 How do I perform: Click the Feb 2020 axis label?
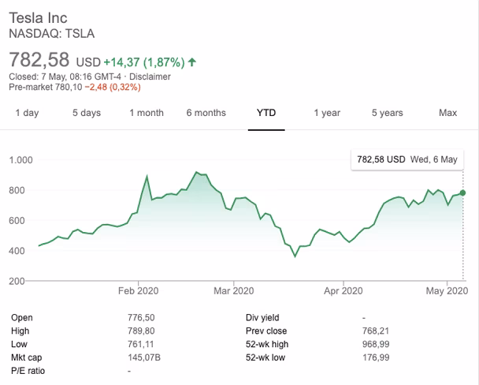tap(139, 290)
